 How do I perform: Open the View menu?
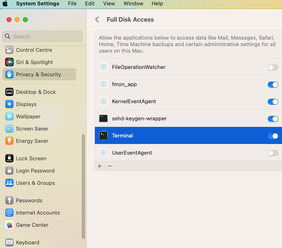click(109, 4)
